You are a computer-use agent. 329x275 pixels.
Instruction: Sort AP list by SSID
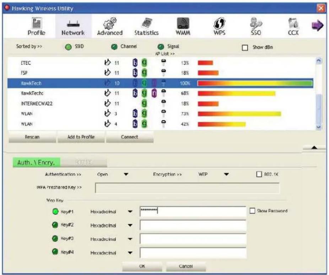pos(68,47)
